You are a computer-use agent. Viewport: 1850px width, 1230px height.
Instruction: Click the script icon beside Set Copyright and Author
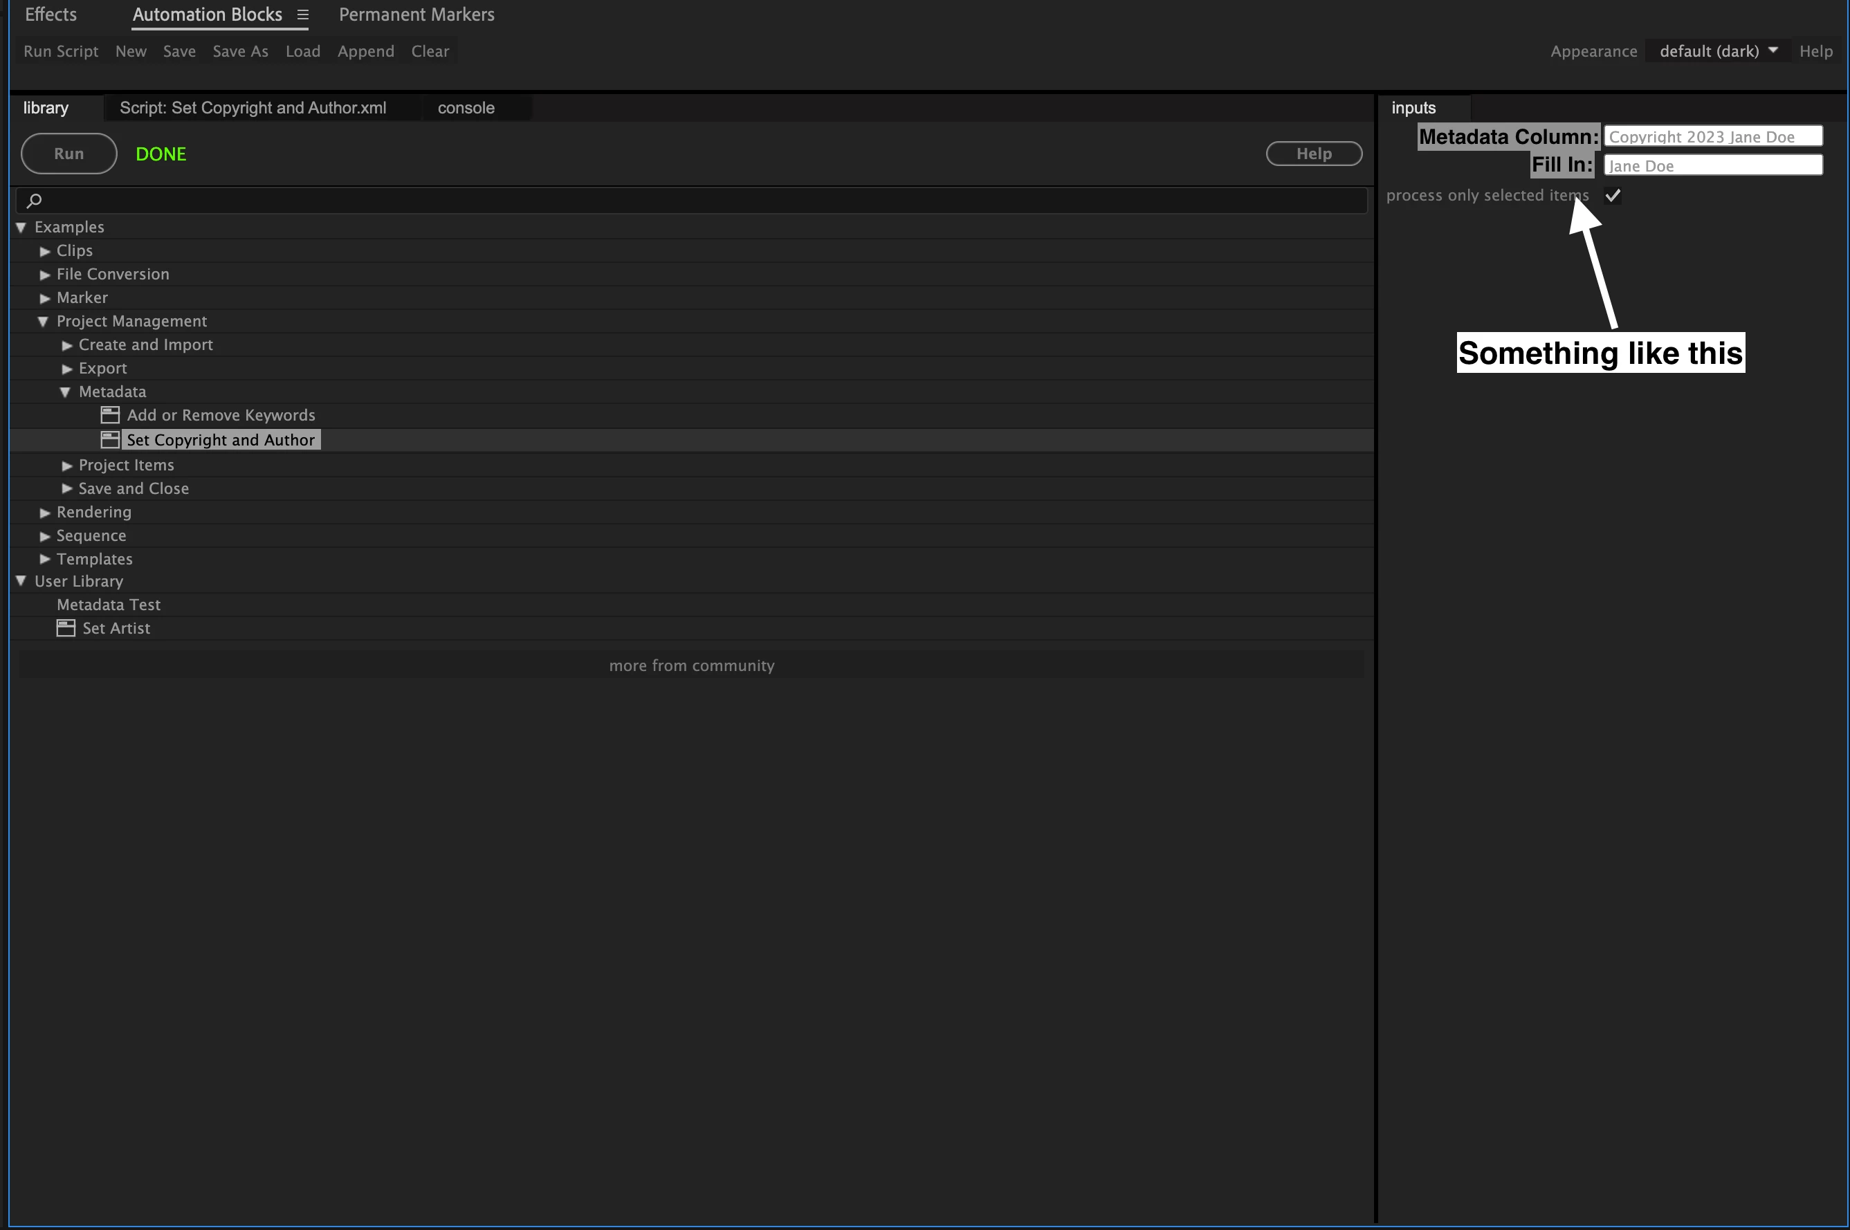[x=111, y=440]
